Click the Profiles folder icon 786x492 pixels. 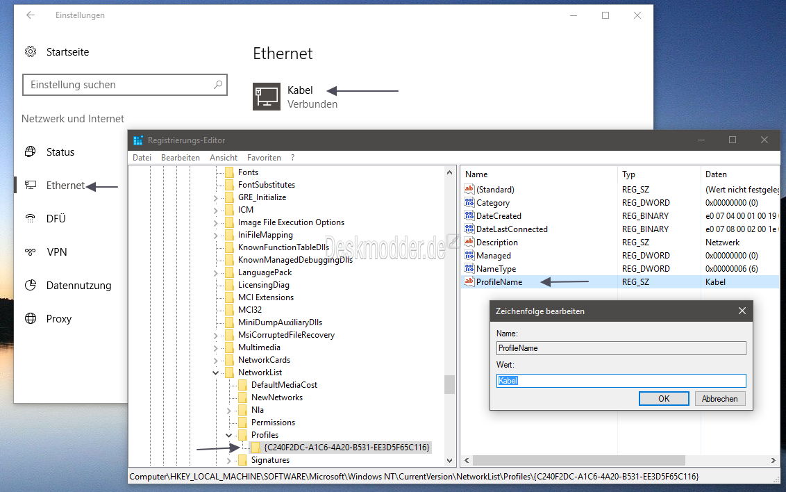tap(242, 435)
